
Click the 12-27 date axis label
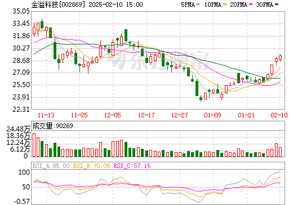tap(180, 115)
